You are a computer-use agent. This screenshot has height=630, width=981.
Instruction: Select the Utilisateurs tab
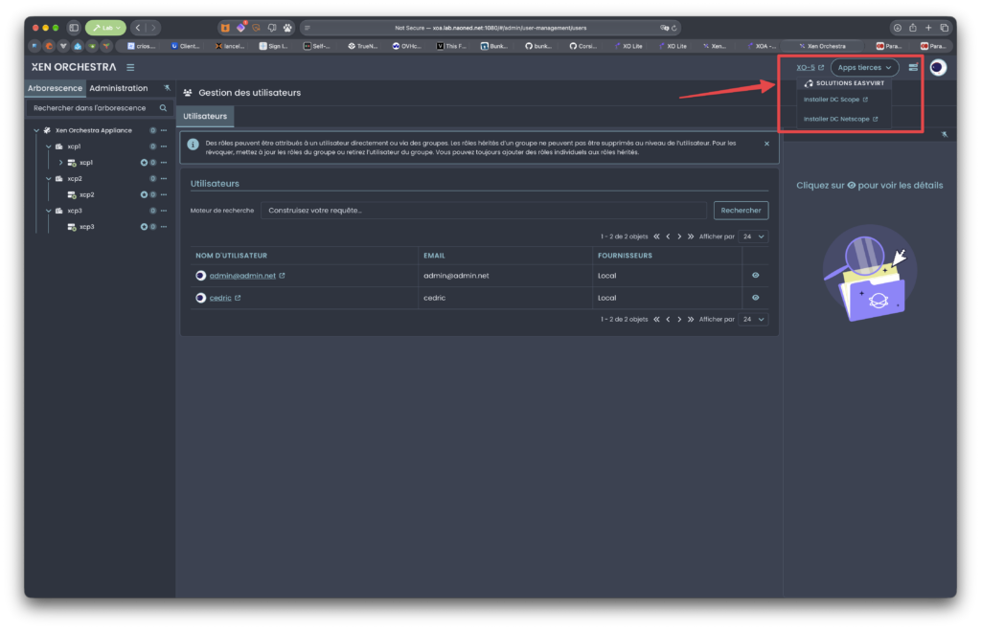[x=205, y=116]
